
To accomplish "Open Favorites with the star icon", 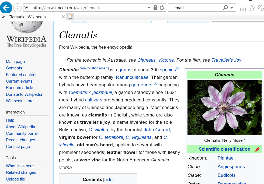I will pyautogui.click(x=252, y=8).
